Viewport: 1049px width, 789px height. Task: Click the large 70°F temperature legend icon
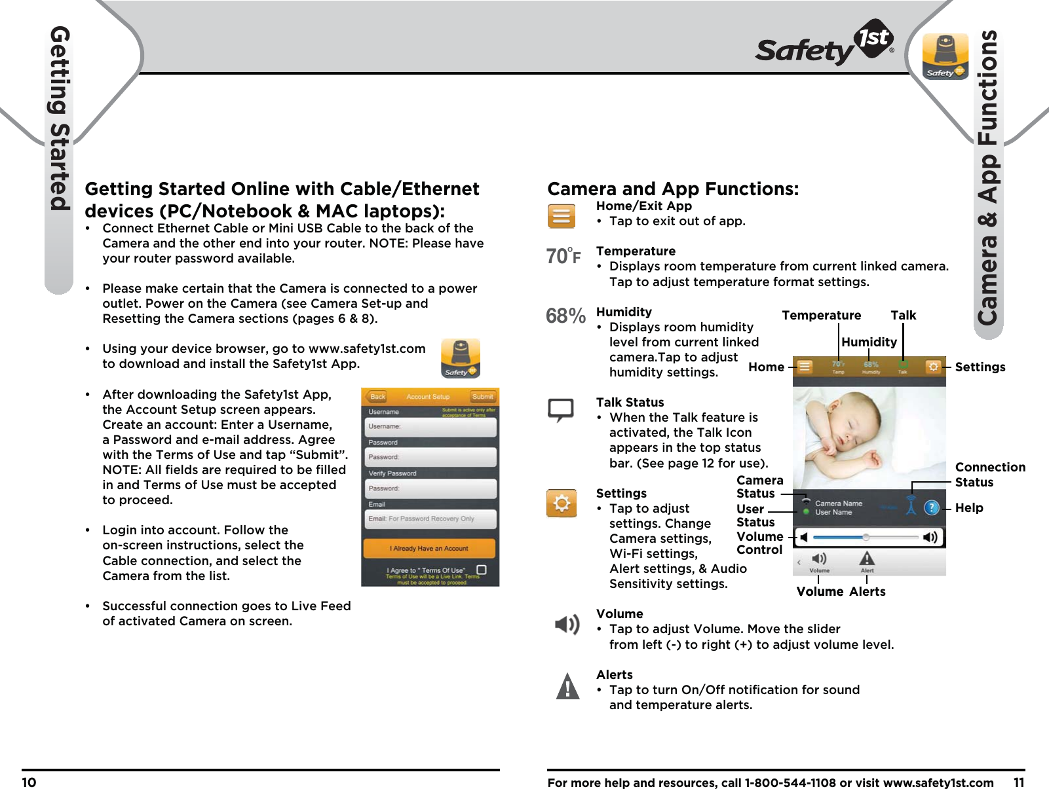[x=563, y=256]
